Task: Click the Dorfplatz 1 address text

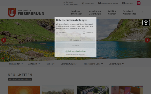Action: pos(70,2)
